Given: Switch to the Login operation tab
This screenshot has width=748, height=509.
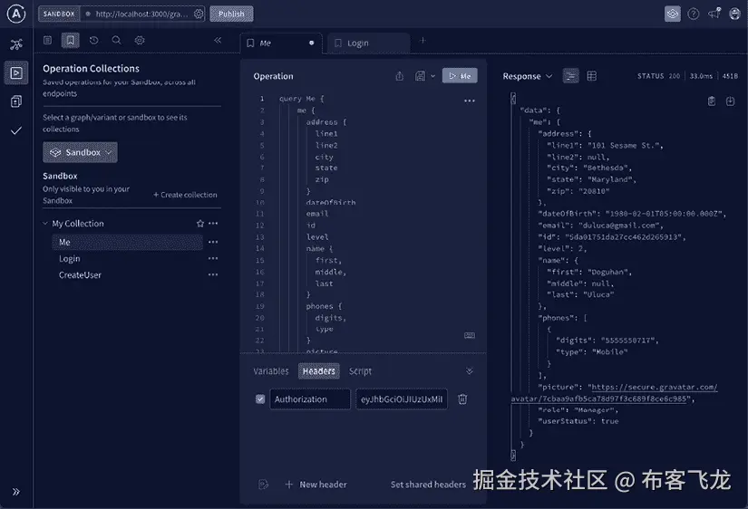Looking at the screenshot, I should tap(367, 43).
